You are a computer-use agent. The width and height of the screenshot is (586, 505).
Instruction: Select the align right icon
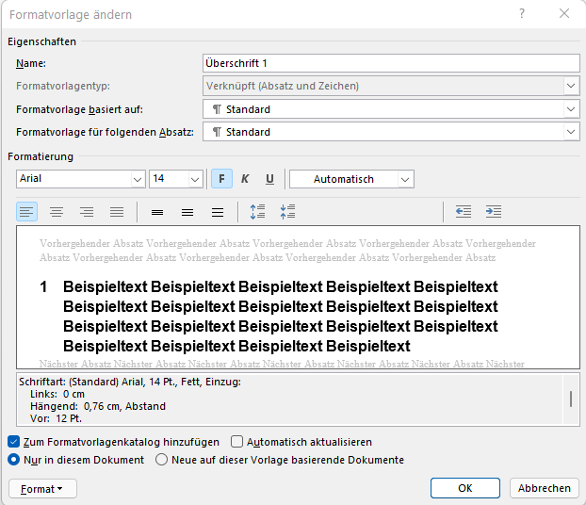[x=87, y=212]
